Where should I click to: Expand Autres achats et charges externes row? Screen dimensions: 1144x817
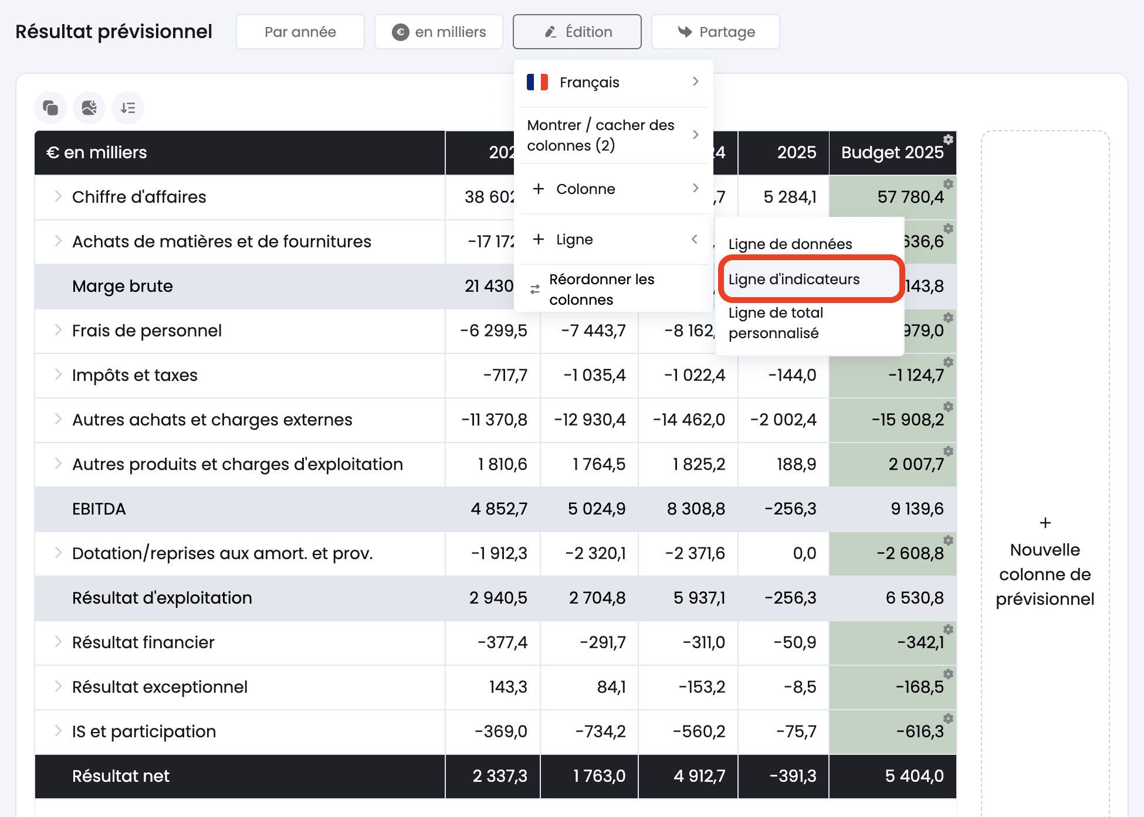click(58, 419)
